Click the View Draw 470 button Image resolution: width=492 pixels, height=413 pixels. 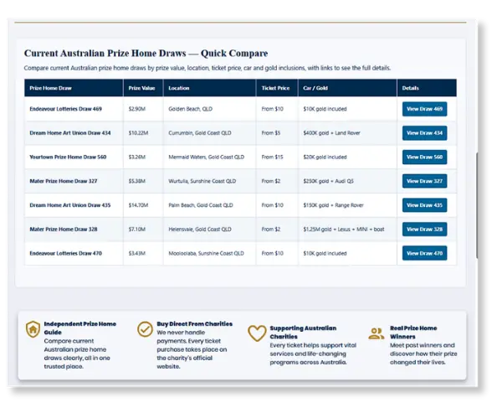pyautogui.click(x=424, y=253)
